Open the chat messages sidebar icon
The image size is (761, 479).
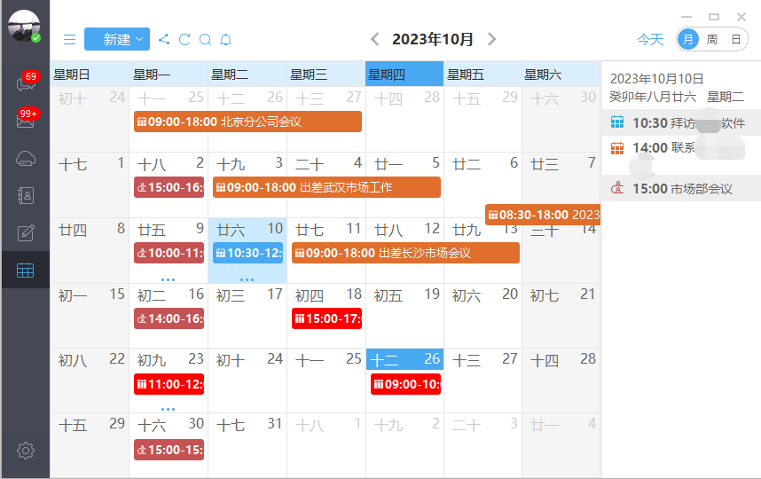click(x=25, y=84)
